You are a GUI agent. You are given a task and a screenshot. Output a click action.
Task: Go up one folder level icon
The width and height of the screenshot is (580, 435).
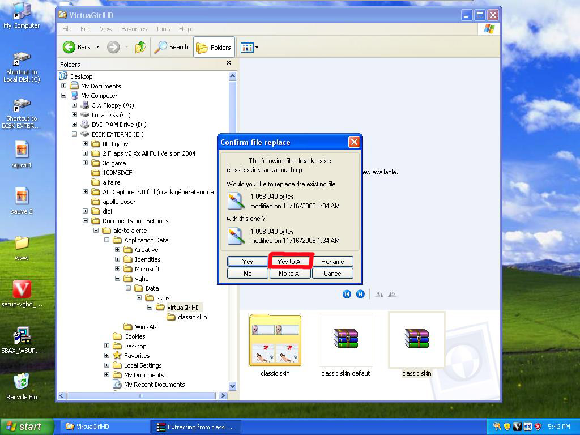tap(140, 47)
